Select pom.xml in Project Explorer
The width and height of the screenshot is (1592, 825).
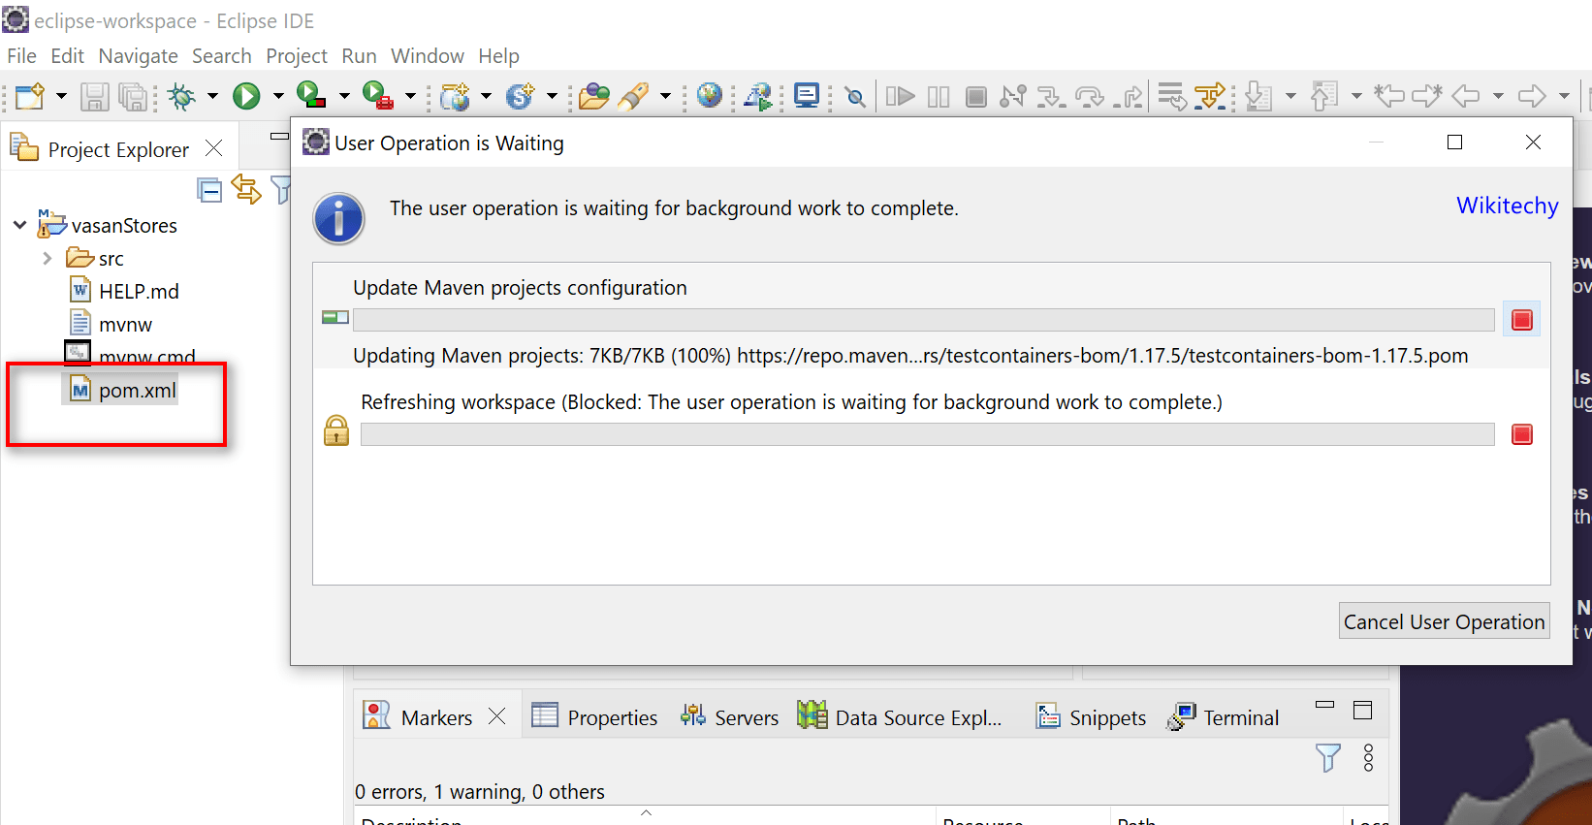pyautogui.click(x=120, y=390)
